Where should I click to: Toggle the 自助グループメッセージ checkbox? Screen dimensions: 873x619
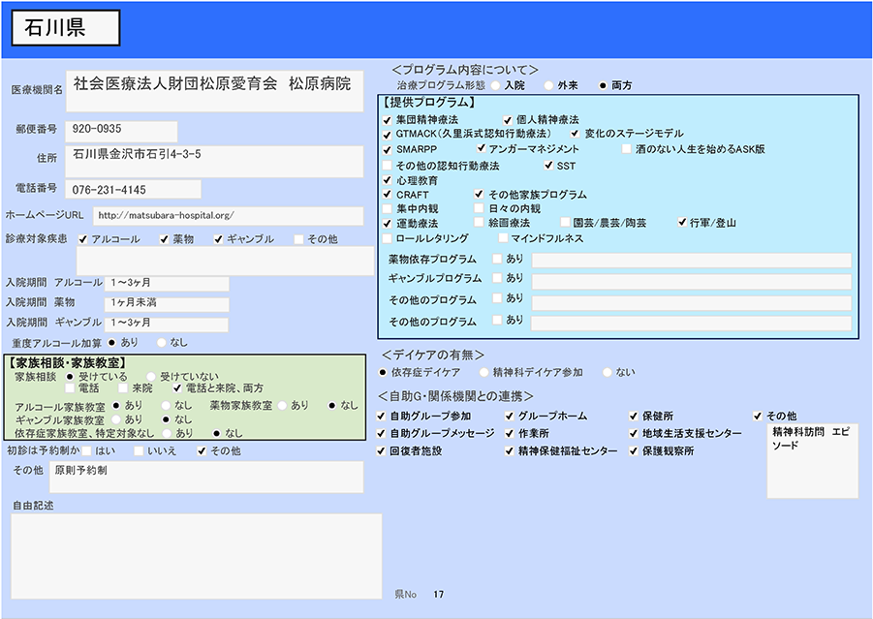coord(382,434)
